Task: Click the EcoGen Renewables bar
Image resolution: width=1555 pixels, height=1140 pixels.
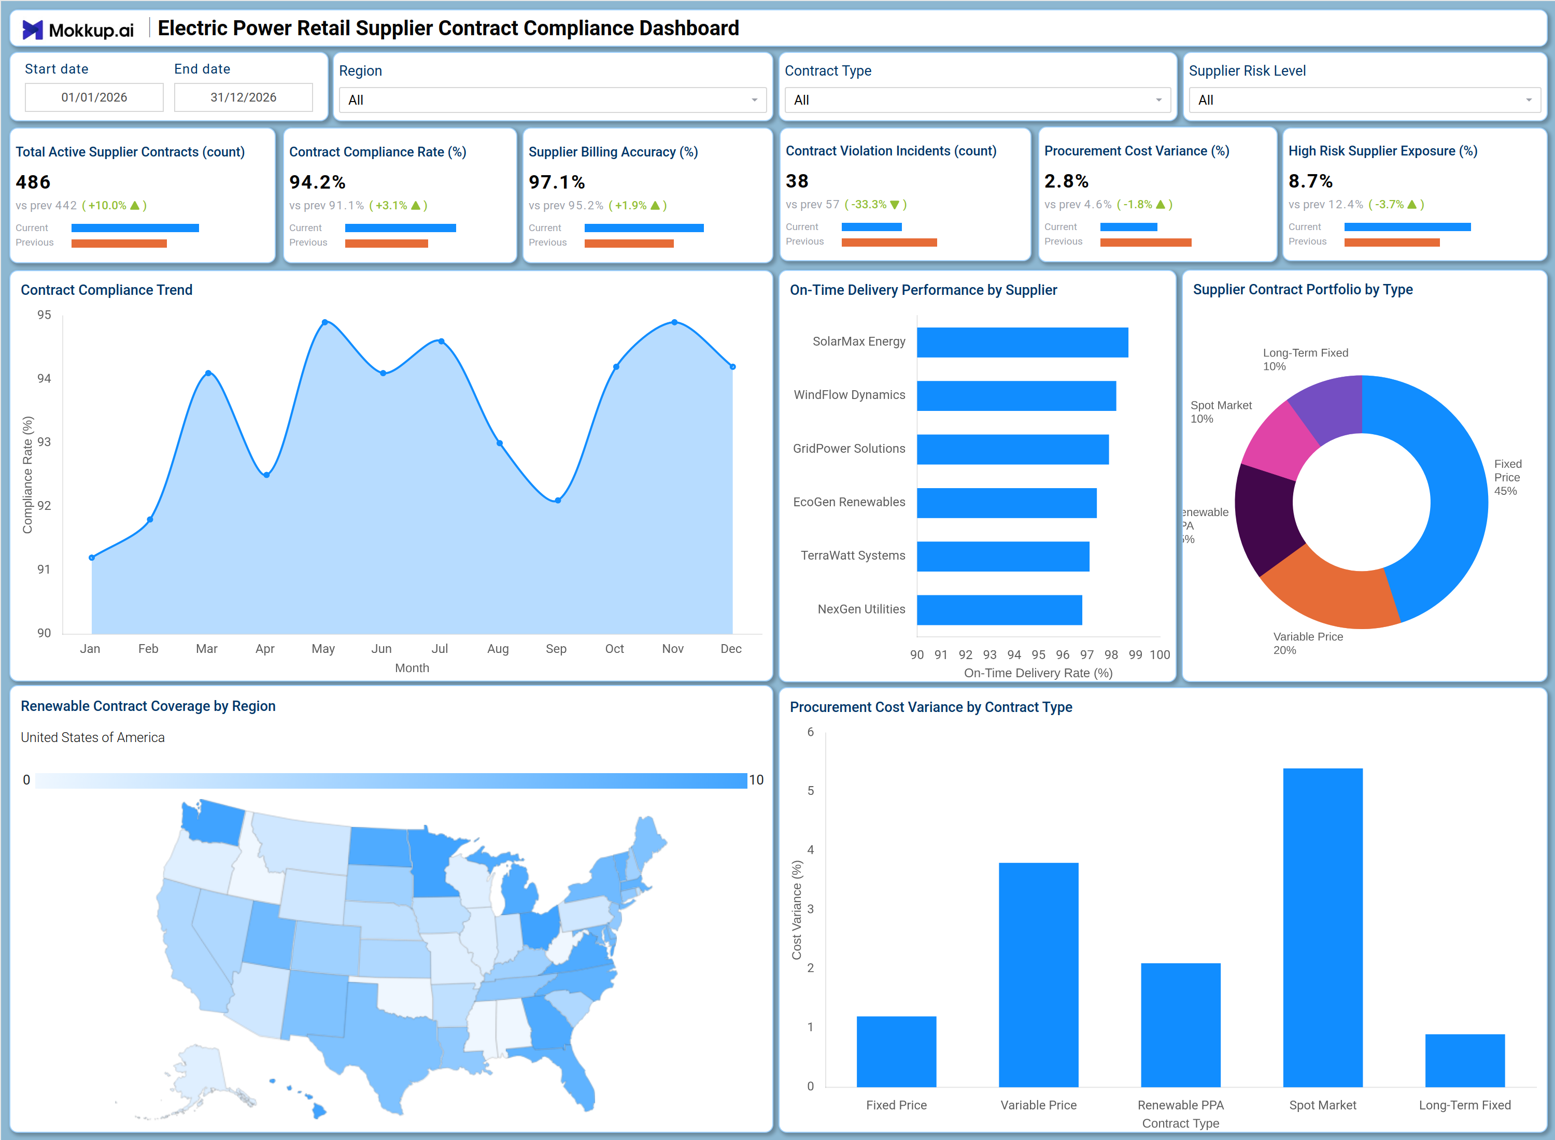Action: [1006, 503]
